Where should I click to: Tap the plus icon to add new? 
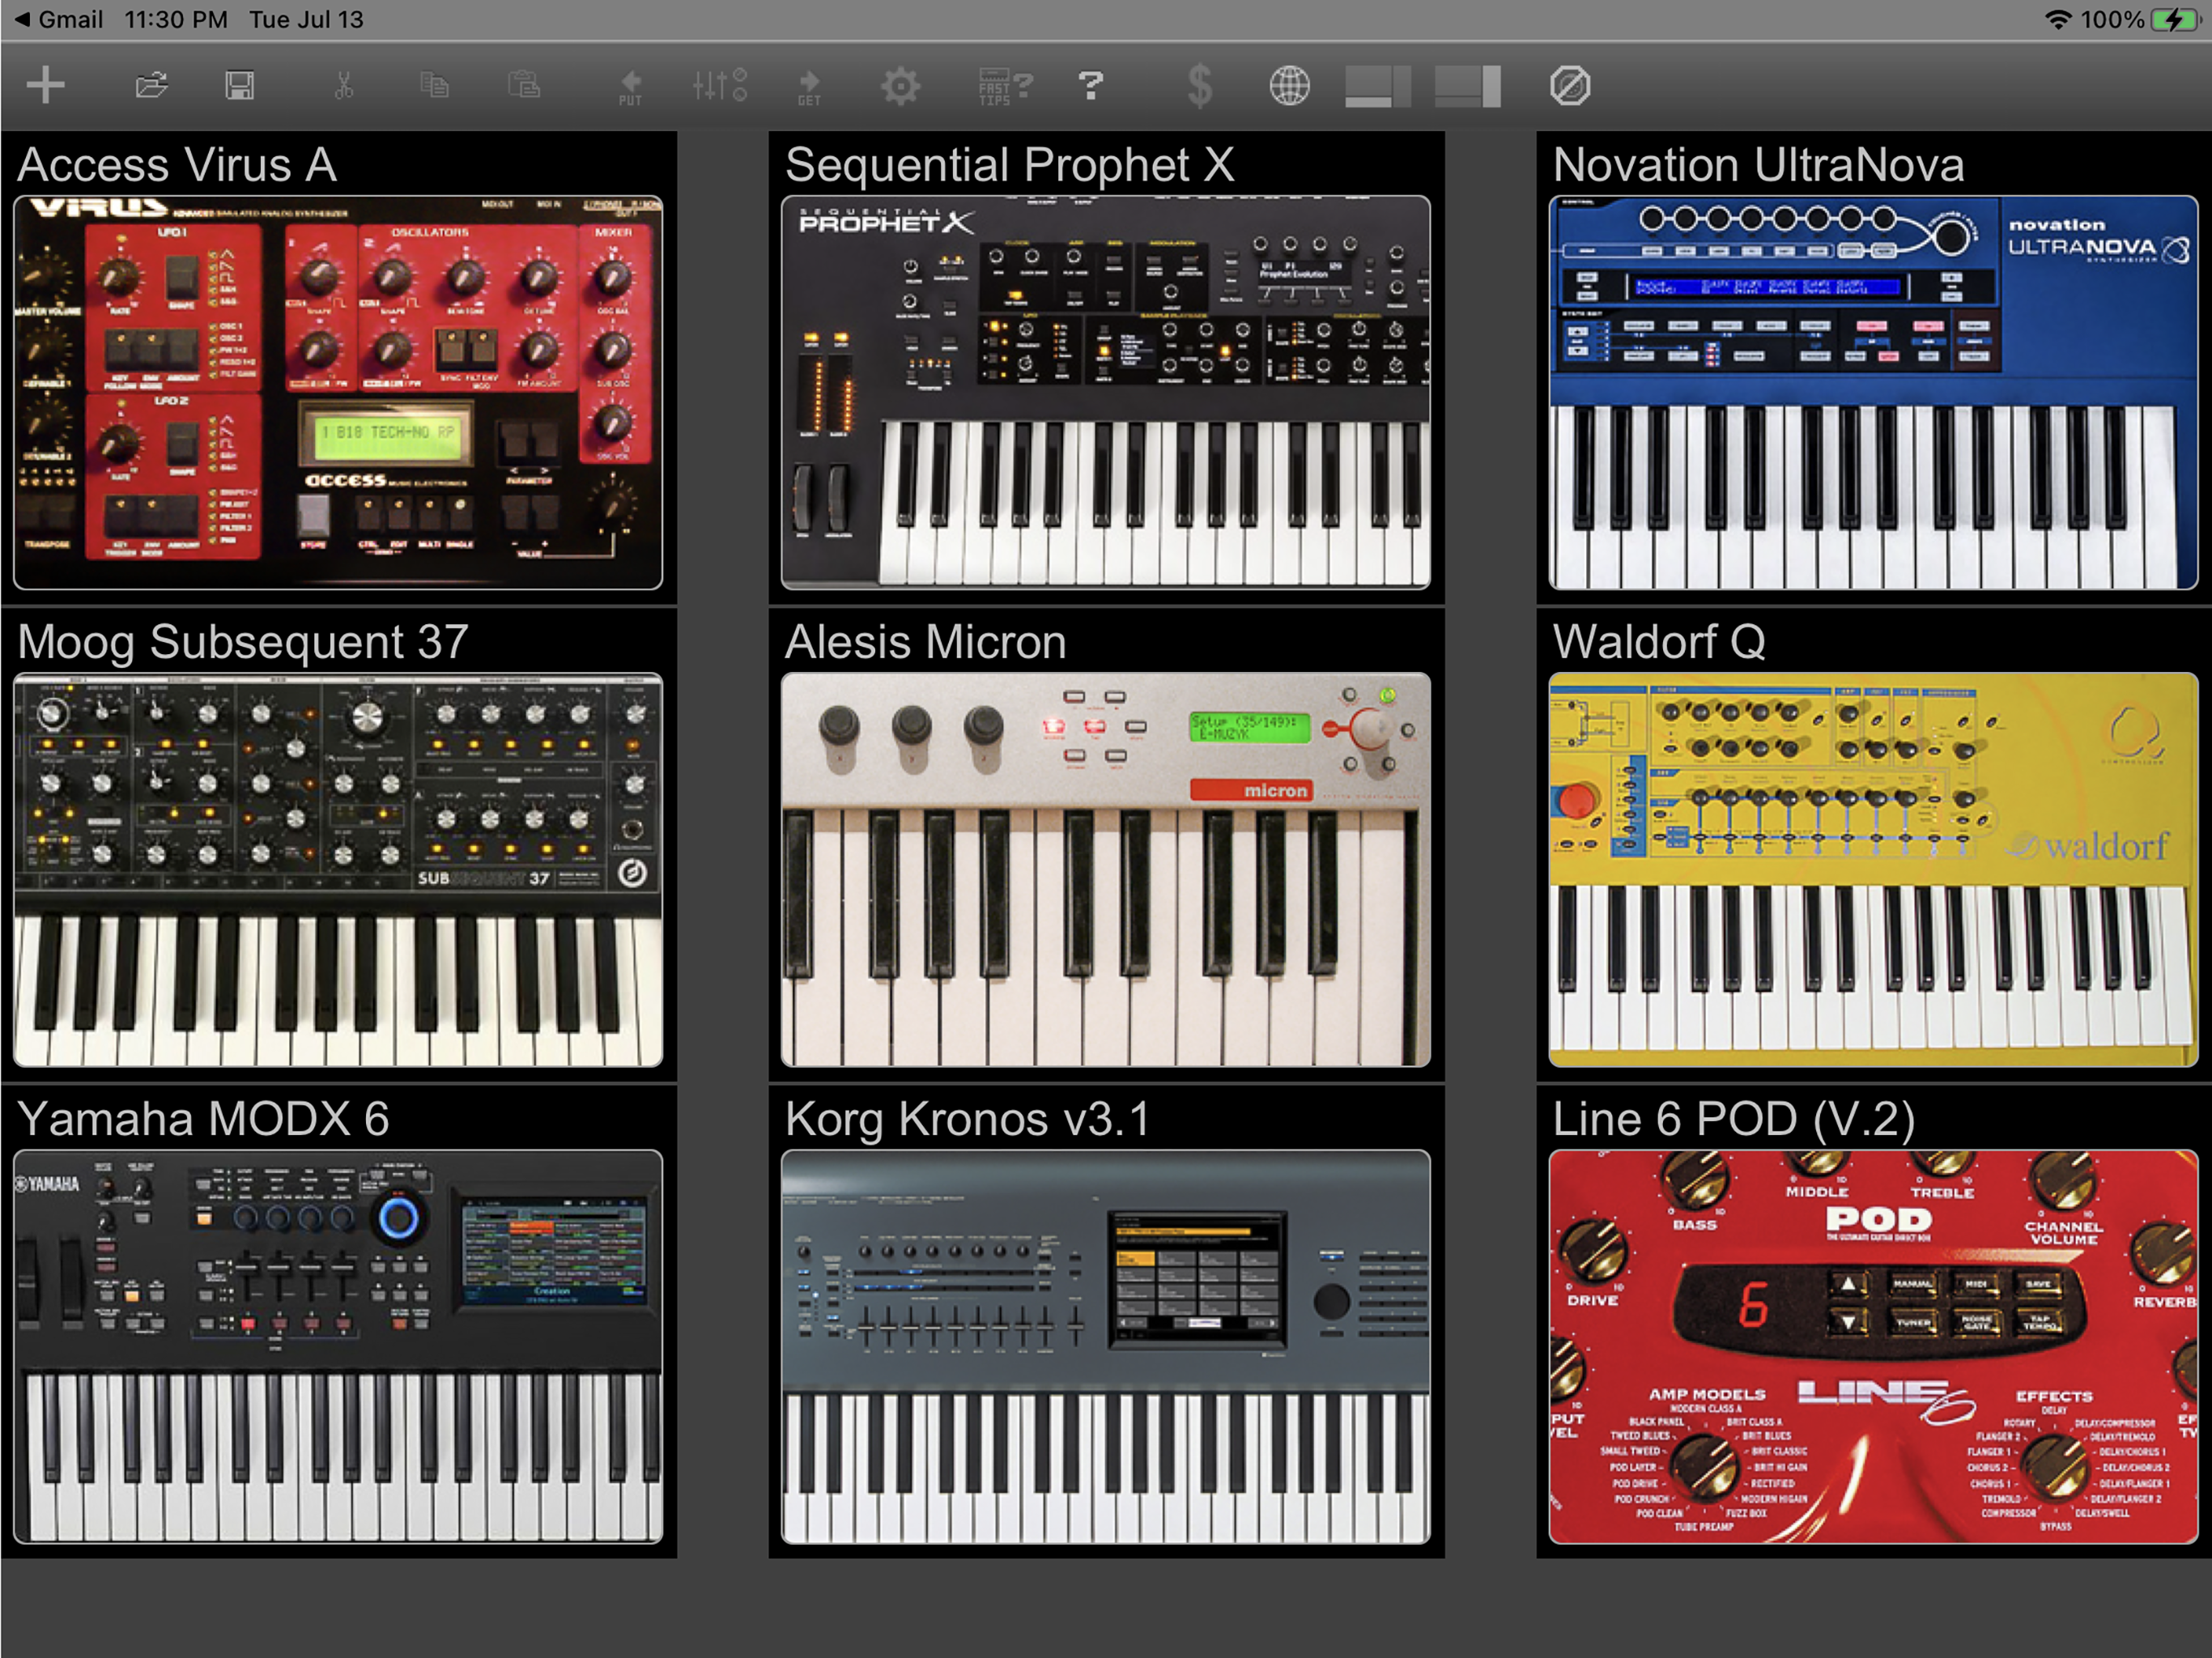[46, 85]
